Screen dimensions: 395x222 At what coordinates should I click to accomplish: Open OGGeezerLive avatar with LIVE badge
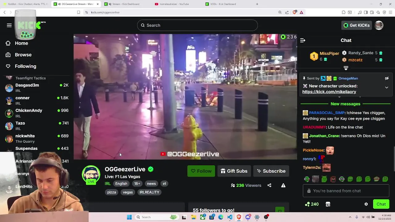click(x=91, y=175)
